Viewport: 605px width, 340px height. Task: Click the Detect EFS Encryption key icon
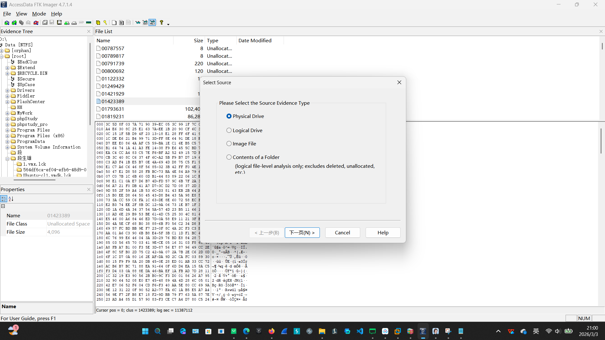pos(105,23)
